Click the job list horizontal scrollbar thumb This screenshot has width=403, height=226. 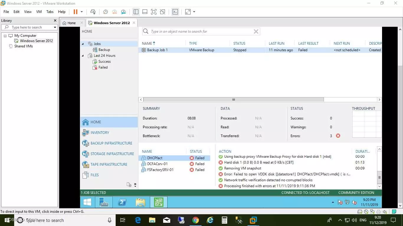point(234,99)
